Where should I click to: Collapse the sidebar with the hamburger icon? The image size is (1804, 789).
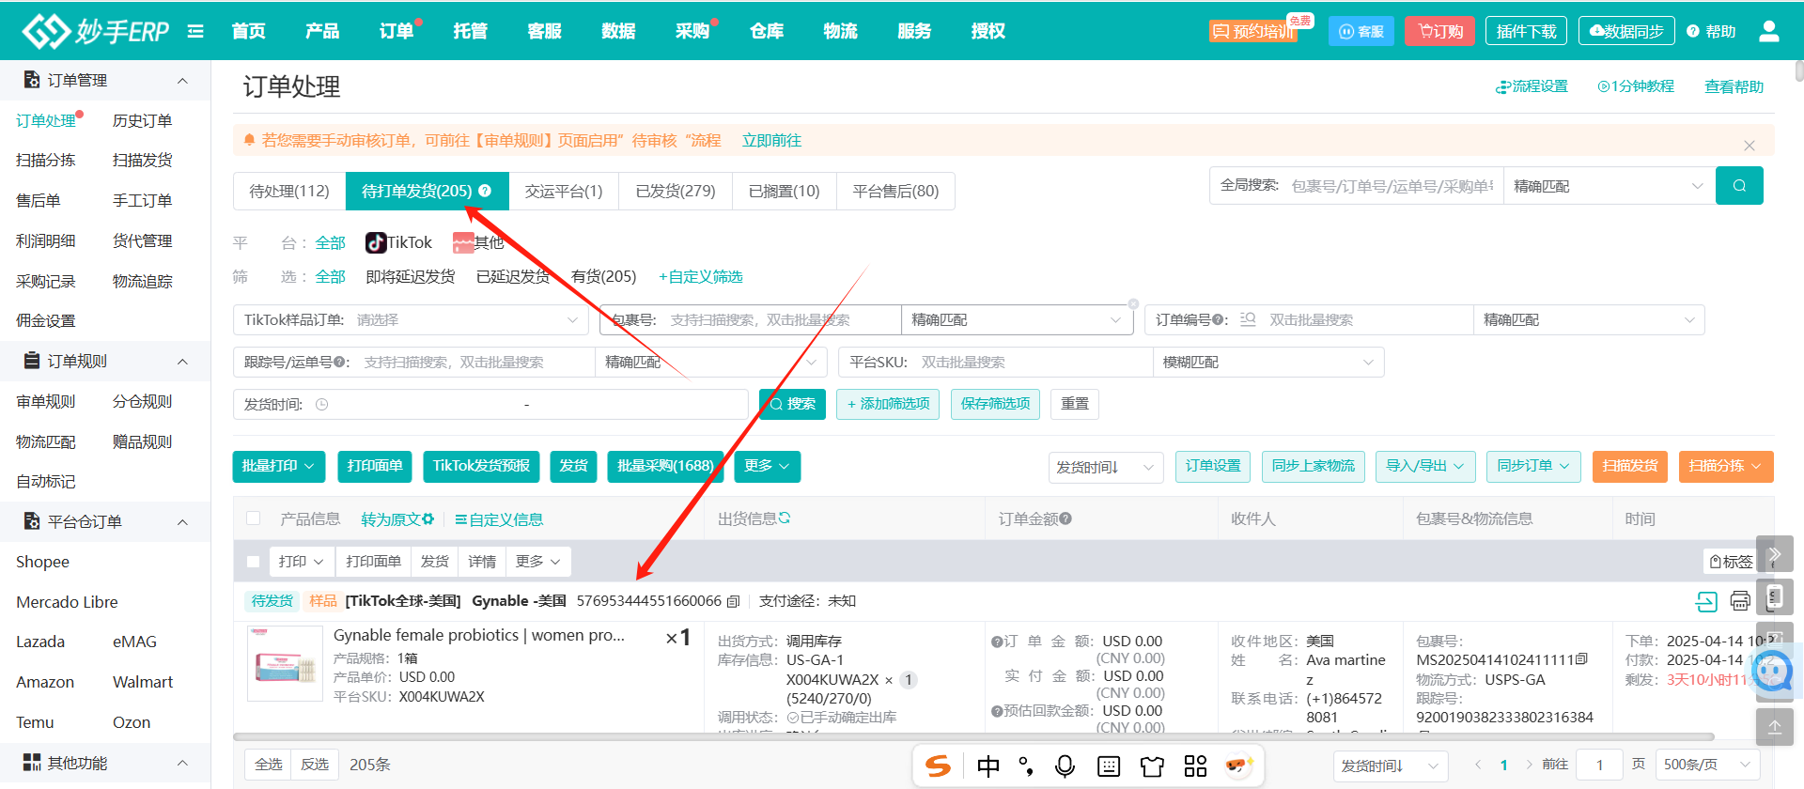pyautogui.click(x=195, y=31)
